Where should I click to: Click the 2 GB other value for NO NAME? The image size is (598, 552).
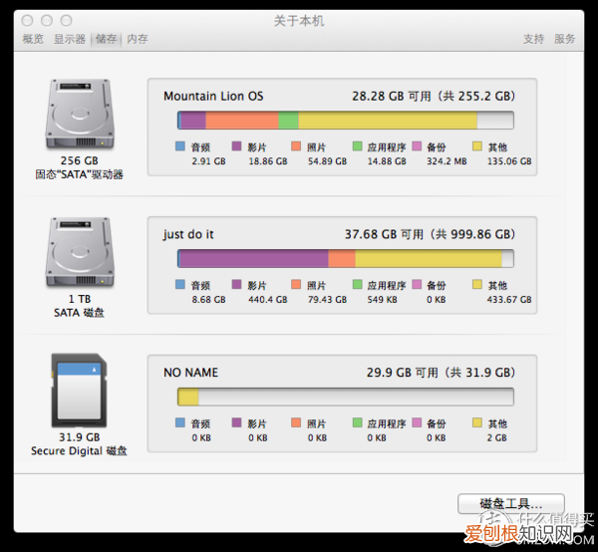497,438
